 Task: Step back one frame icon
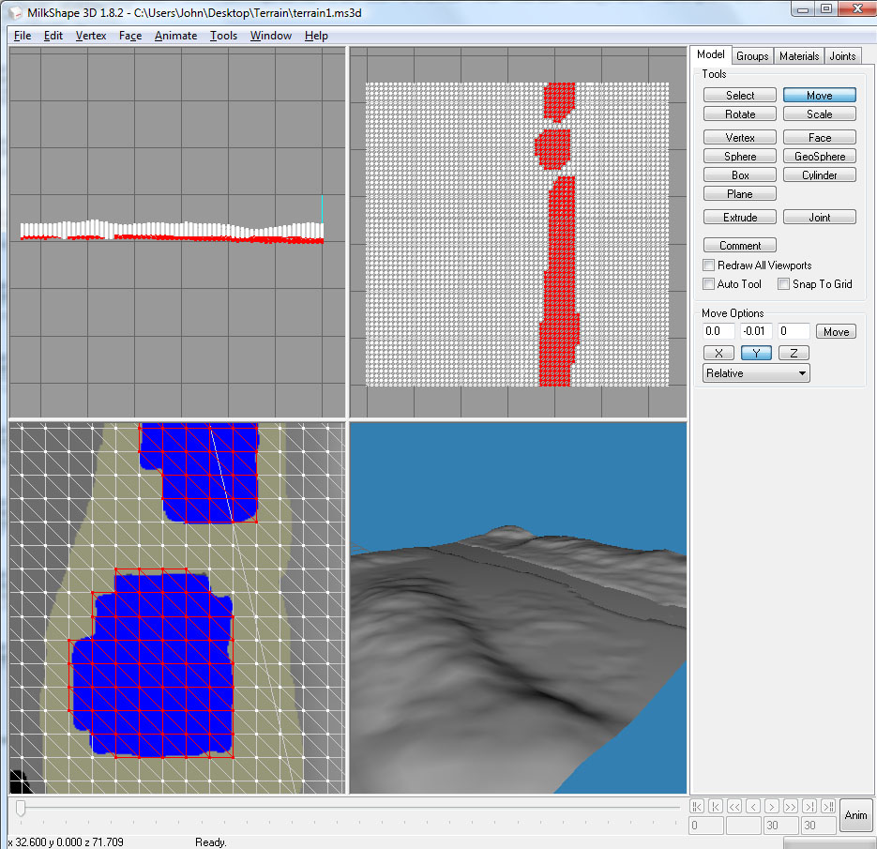click(x=753, y=806)
